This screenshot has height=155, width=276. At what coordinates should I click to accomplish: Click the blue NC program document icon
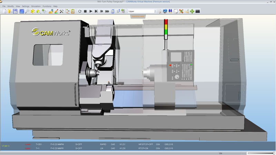(113, 11)
